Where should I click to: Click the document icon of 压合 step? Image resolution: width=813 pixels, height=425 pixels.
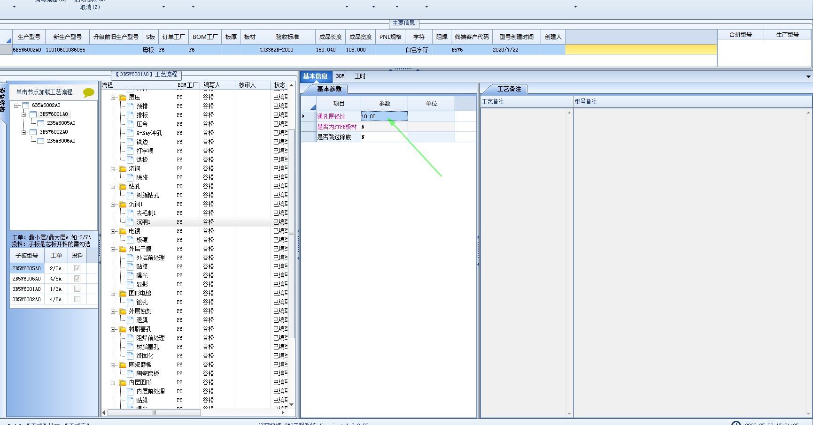[x=130, y=124]
